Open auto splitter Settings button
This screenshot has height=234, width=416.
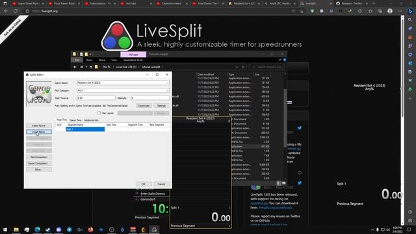[x=161, y=105]
